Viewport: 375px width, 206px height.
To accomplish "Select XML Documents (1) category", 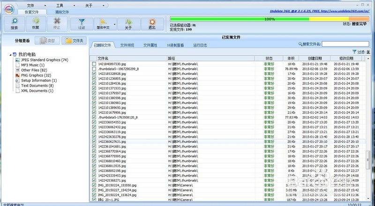I will pos(37,91).
